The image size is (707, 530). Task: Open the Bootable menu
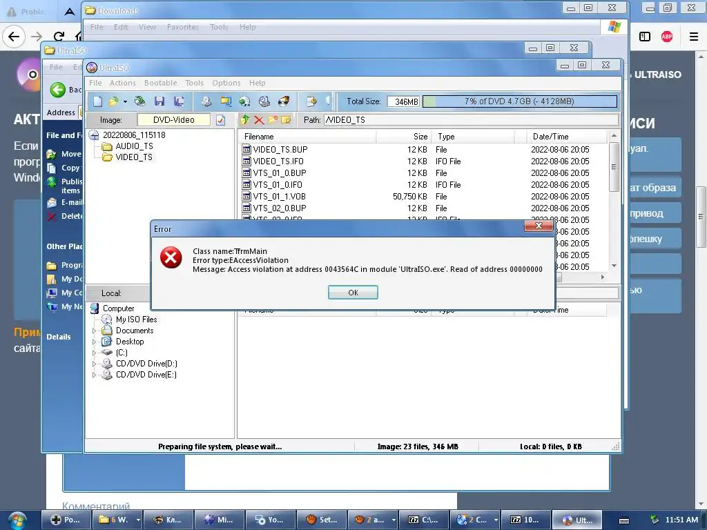[x=160, y=83]
